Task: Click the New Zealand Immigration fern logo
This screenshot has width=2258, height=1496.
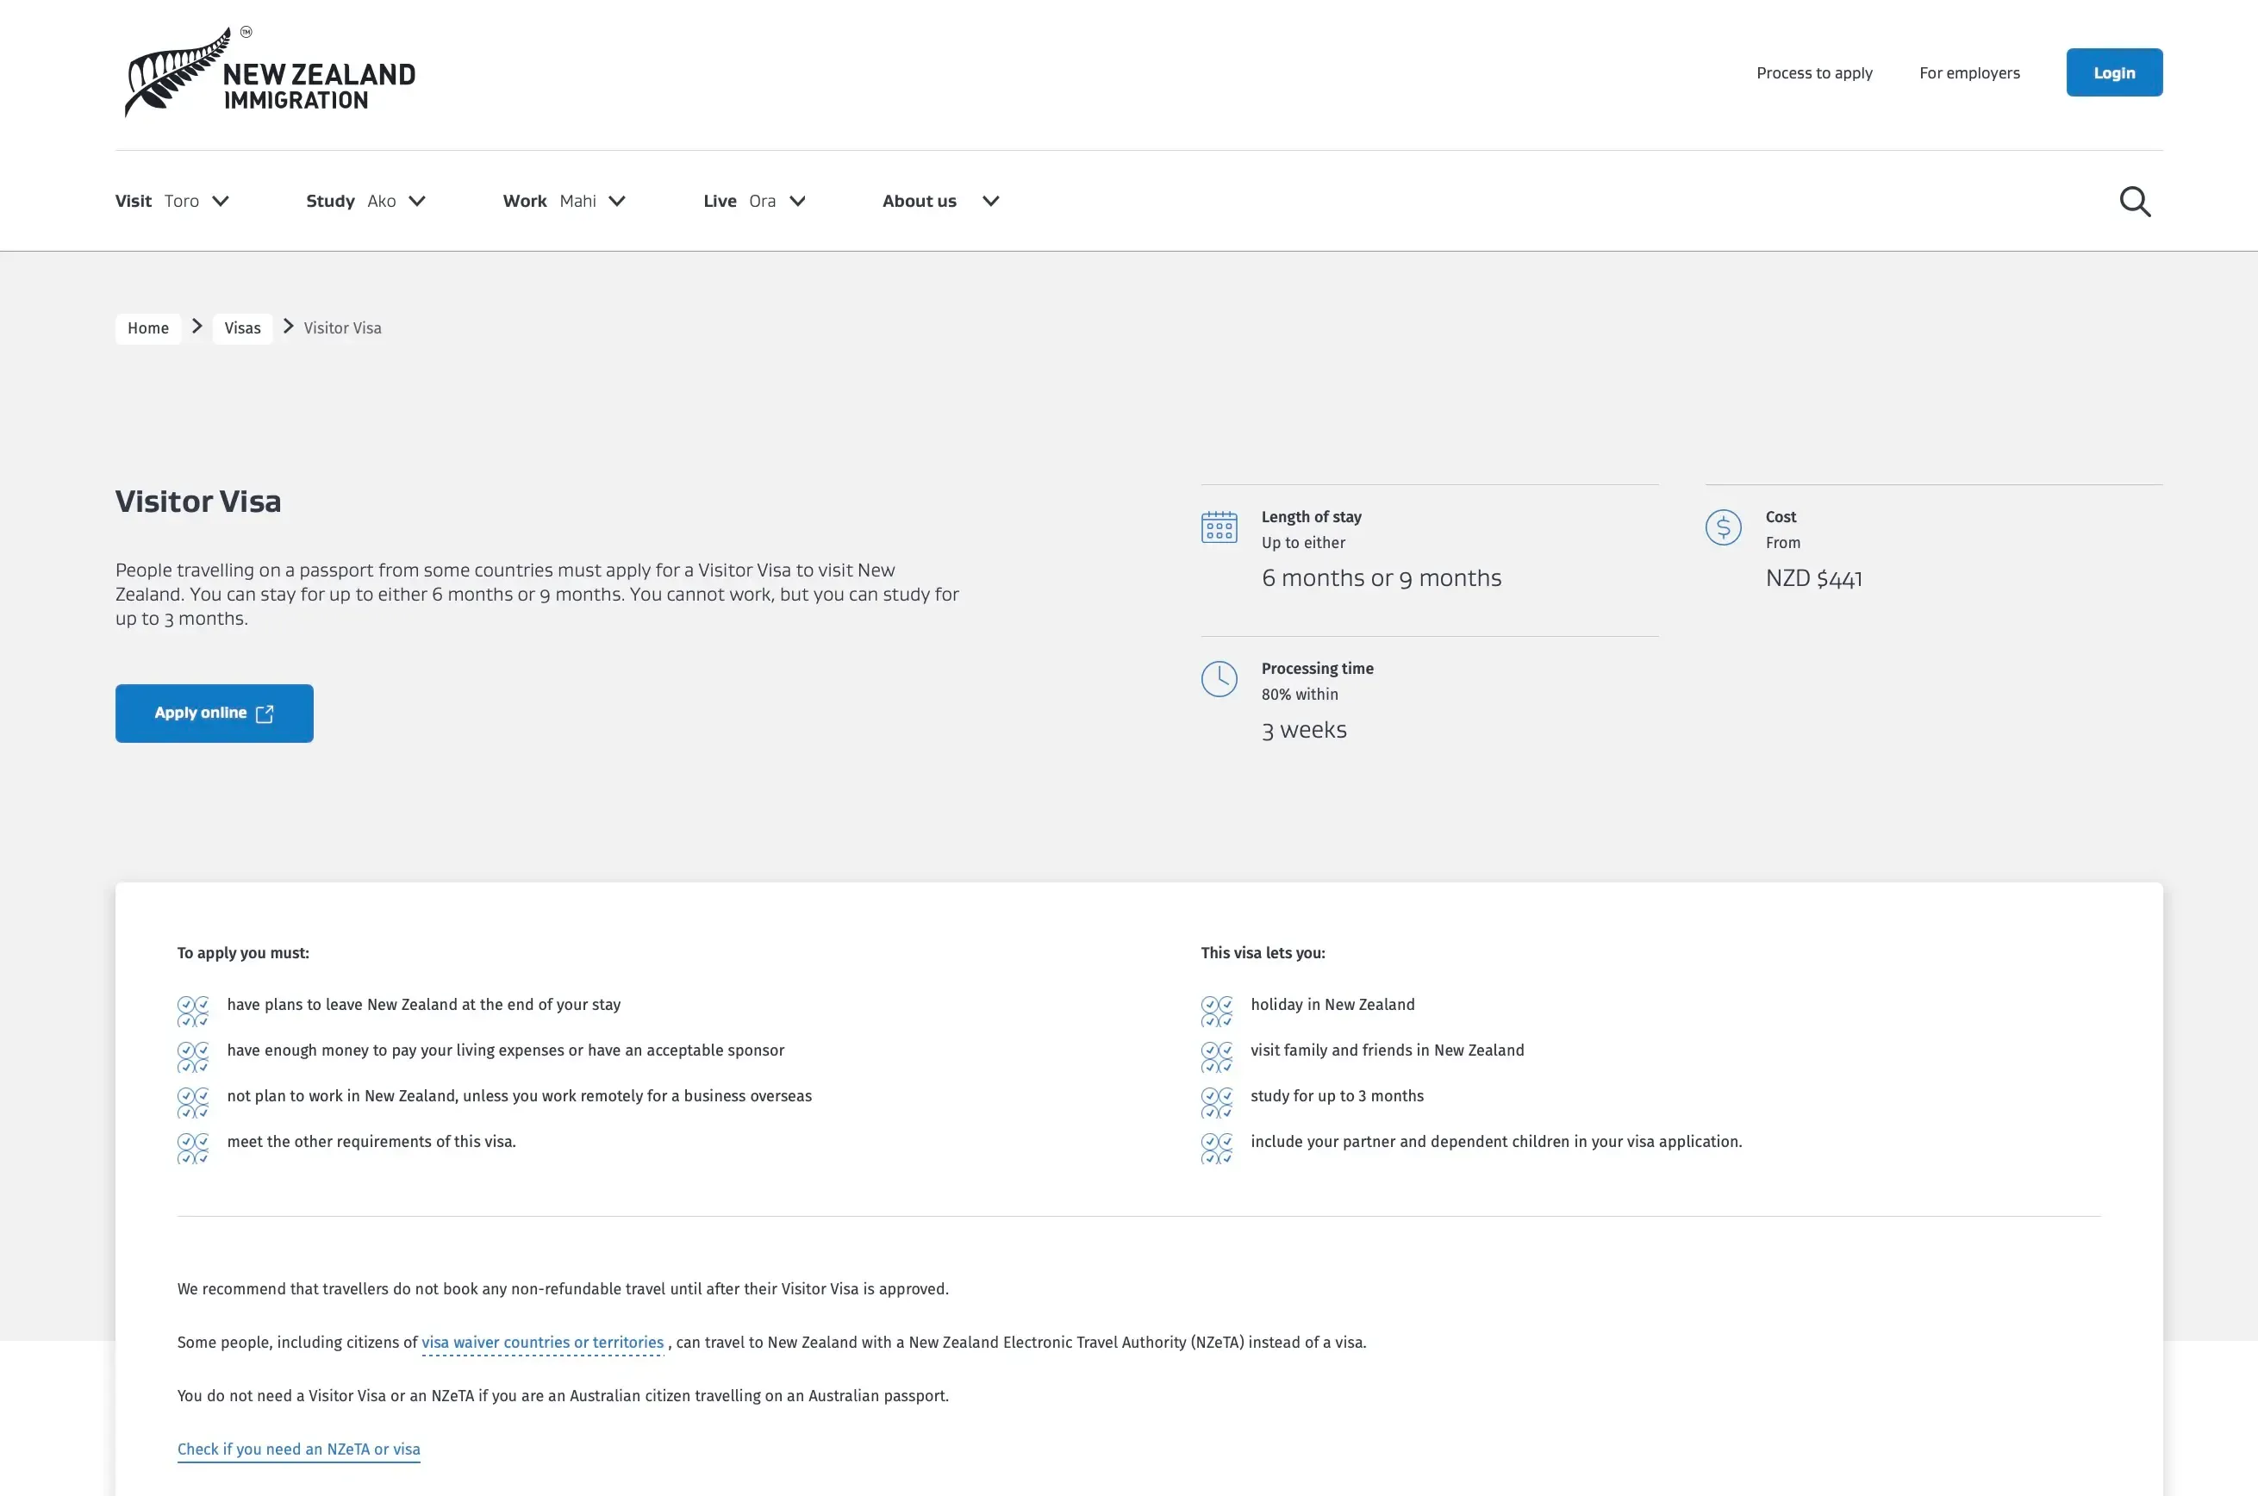Action: (x=178, y=72)
